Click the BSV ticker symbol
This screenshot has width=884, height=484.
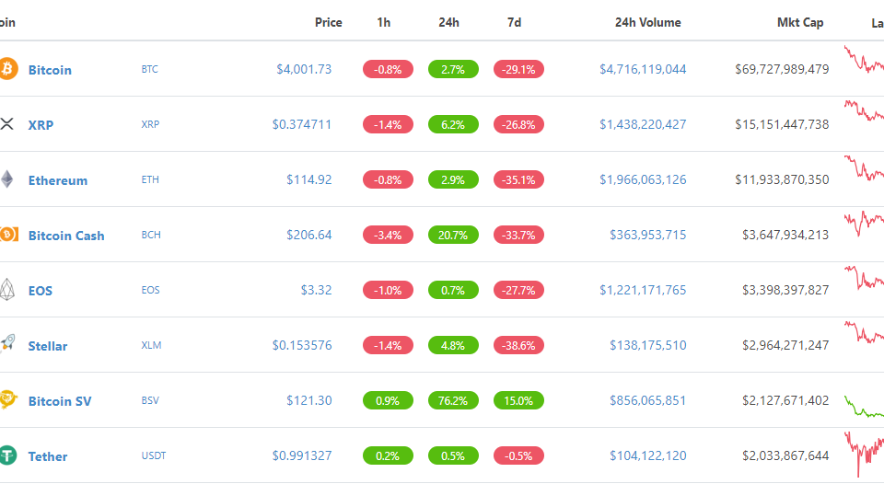(x=150, y=400)
